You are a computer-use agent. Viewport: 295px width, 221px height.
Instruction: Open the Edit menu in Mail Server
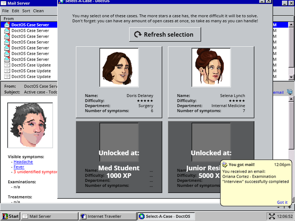tap(16, 11)
